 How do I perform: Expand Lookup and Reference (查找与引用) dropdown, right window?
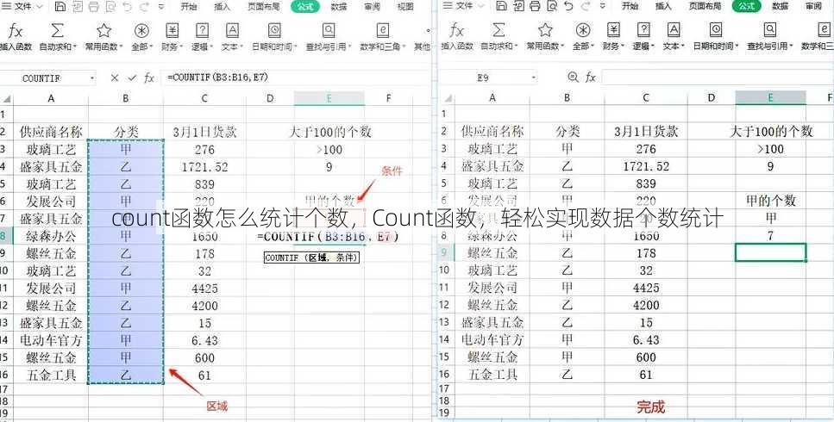click(792, 47)
